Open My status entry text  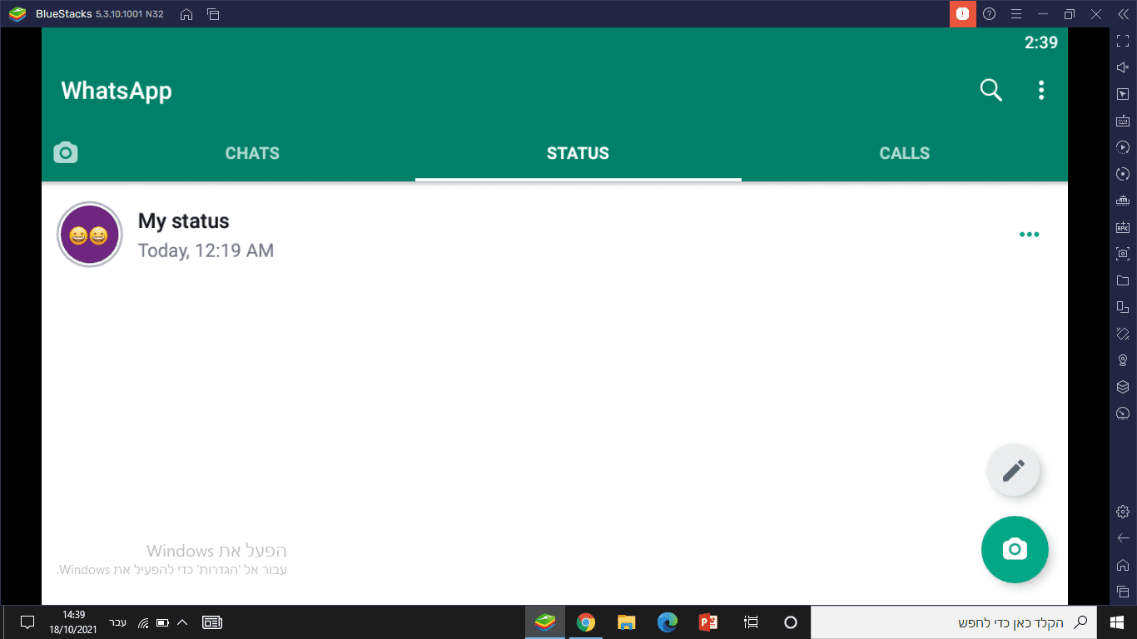183,221
